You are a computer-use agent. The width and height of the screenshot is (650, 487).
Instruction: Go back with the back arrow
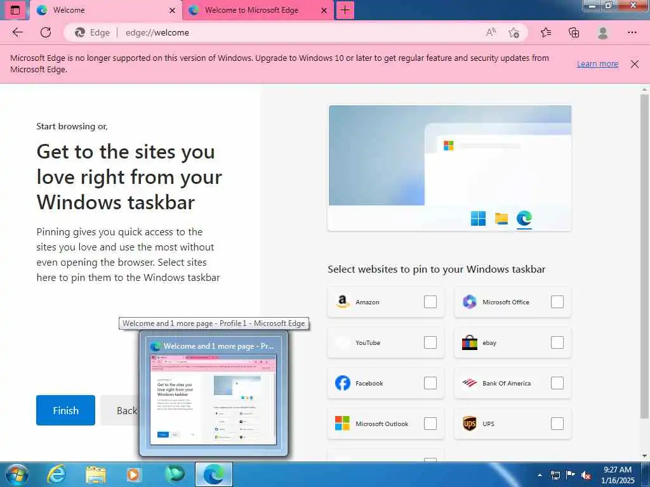click(17, 32)
